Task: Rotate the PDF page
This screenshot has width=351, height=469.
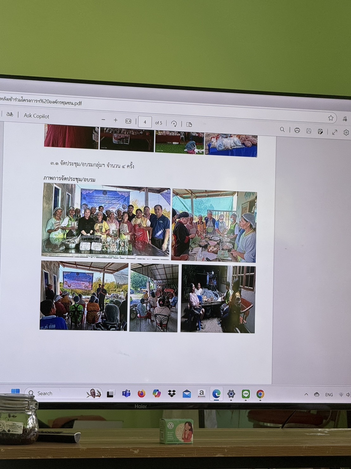Action: click(174, 124)
